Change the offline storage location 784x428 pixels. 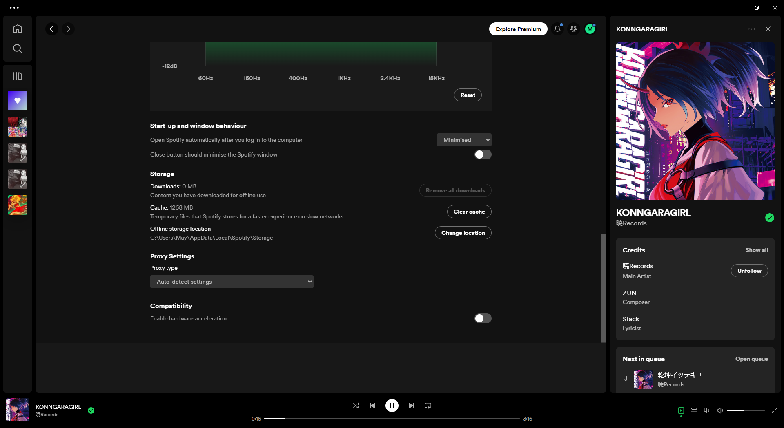463,233
